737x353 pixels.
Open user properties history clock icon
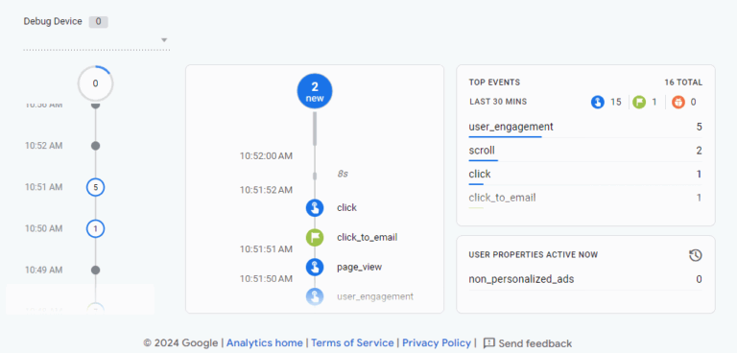tap(695, 255)
